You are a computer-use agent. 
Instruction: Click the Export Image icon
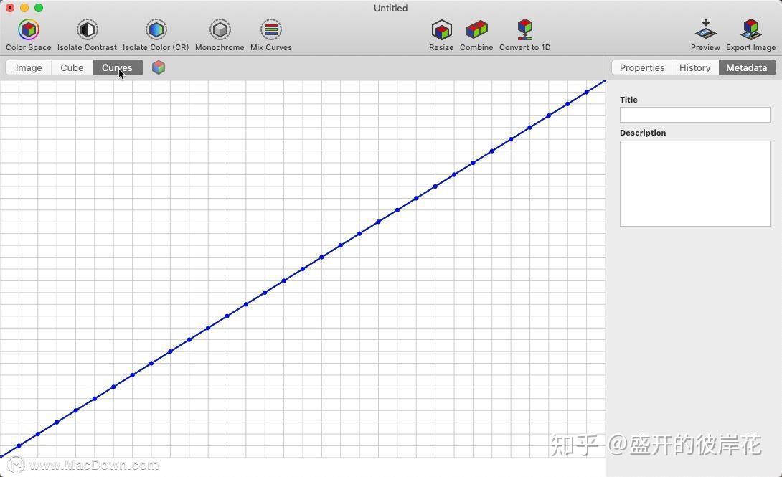751,30
